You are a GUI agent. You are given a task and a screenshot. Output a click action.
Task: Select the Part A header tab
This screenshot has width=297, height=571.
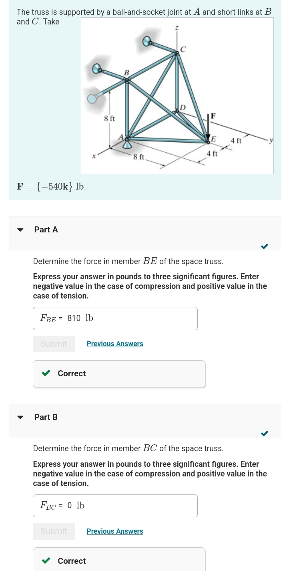[x=46, y=230]
